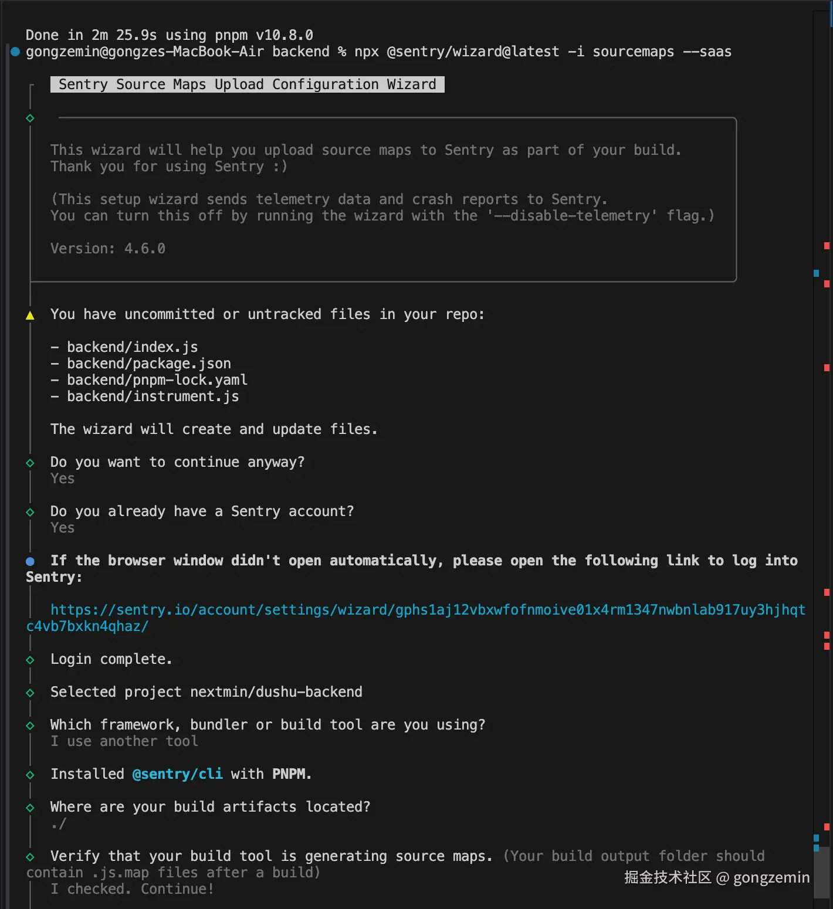This screenshot has width=833, height=909.
Task: Click the 'I checked. Continue!' answer
Action: coord(133,889)
